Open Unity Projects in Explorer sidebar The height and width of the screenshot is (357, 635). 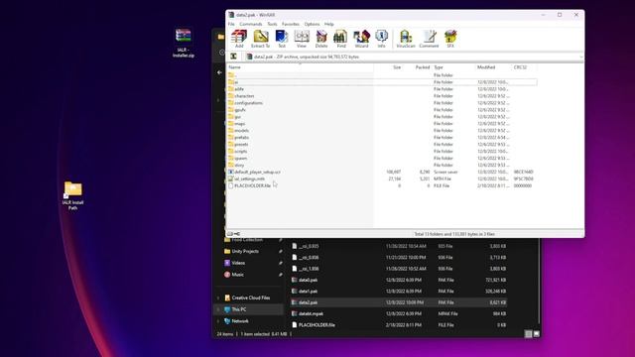coord(245,251)
